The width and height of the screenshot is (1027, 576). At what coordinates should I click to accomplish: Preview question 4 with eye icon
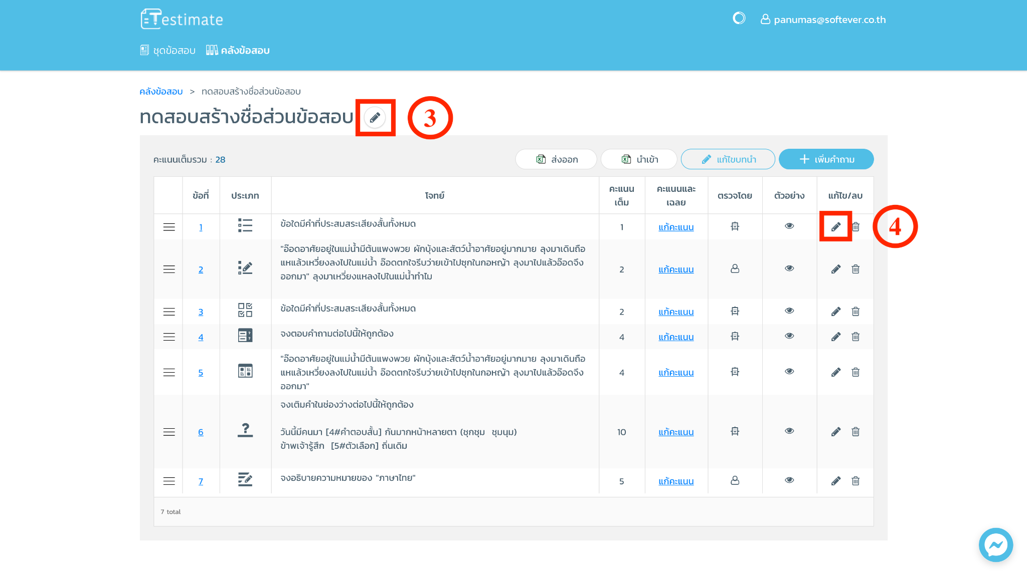point(789,336)
